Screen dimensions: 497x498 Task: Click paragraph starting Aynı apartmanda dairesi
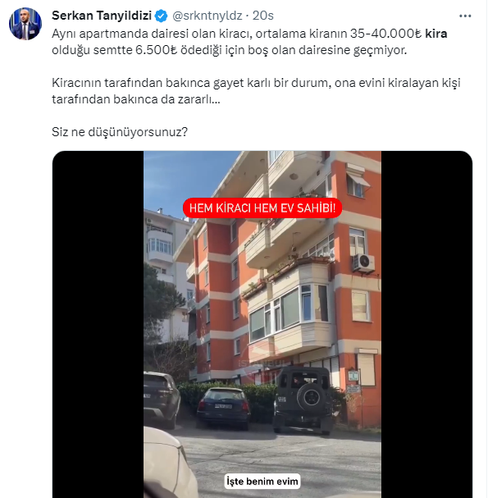pyautogui.click(x=249, y=42)
